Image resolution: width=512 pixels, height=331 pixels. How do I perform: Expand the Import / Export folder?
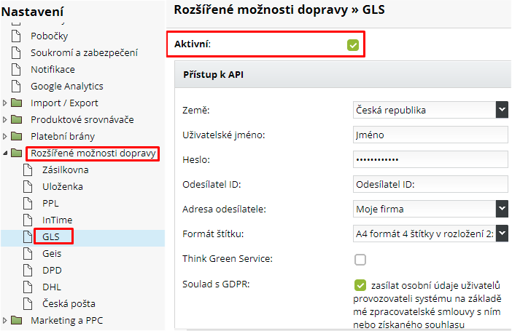pyautogui.click(x=6, y=103)
